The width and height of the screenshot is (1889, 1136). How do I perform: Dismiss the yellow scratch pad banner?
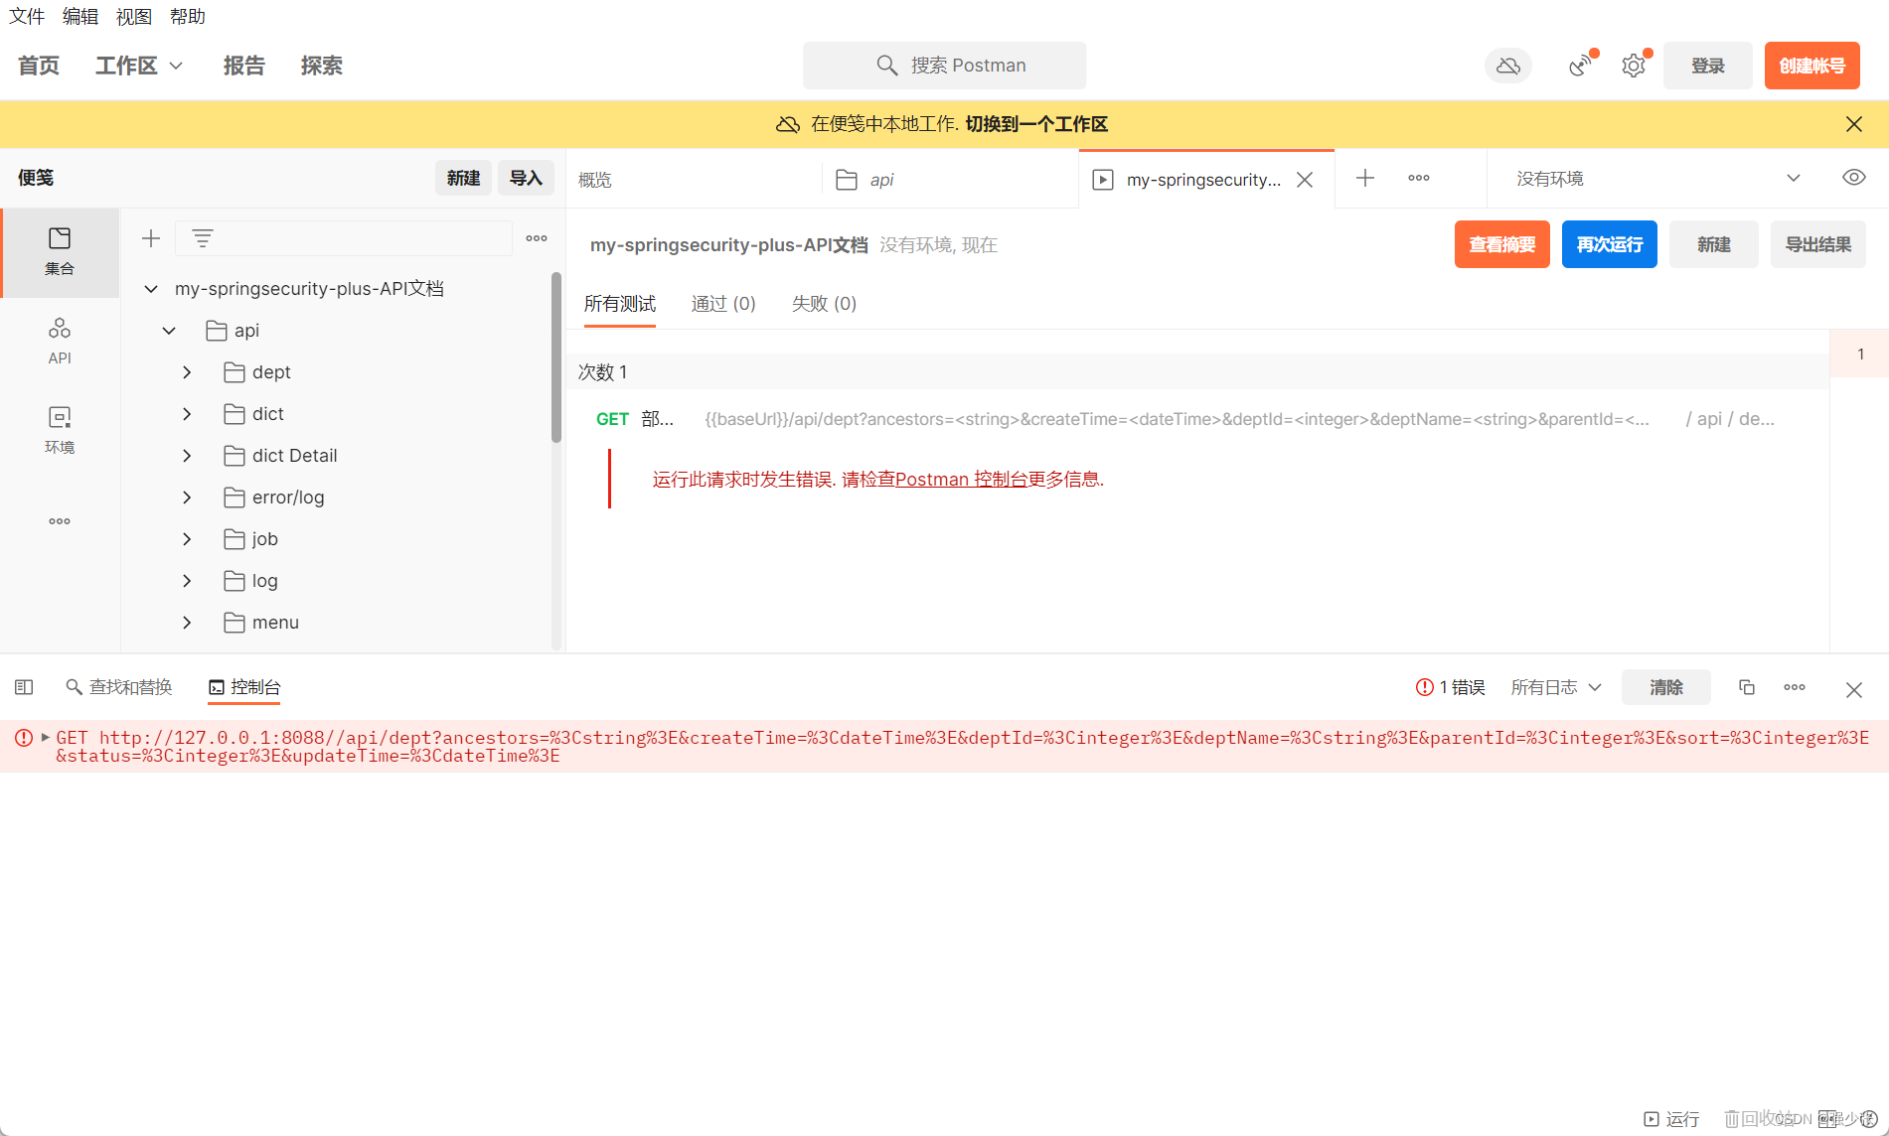coord(1854,124)
